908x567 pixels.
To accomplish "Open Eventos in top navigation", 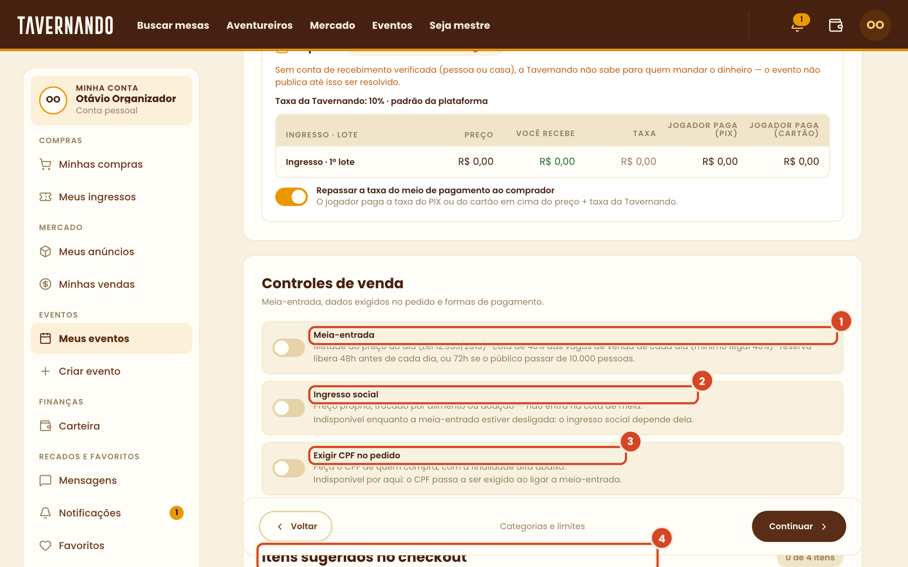I will tap(392, 25).
